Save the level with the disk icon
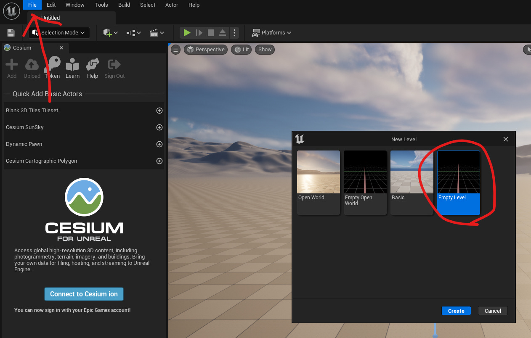Viewport: 531px width, 338px height. 11,32
